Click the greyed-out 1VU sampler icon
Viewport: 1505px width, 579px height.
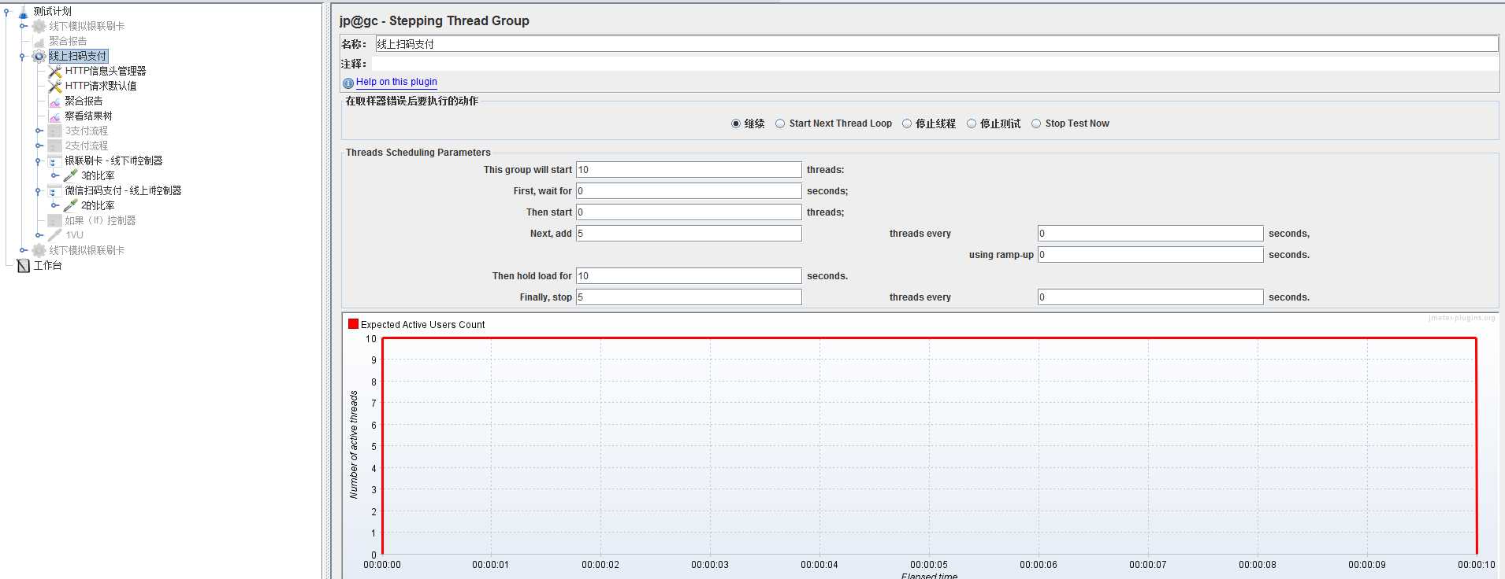pos(55,235)
